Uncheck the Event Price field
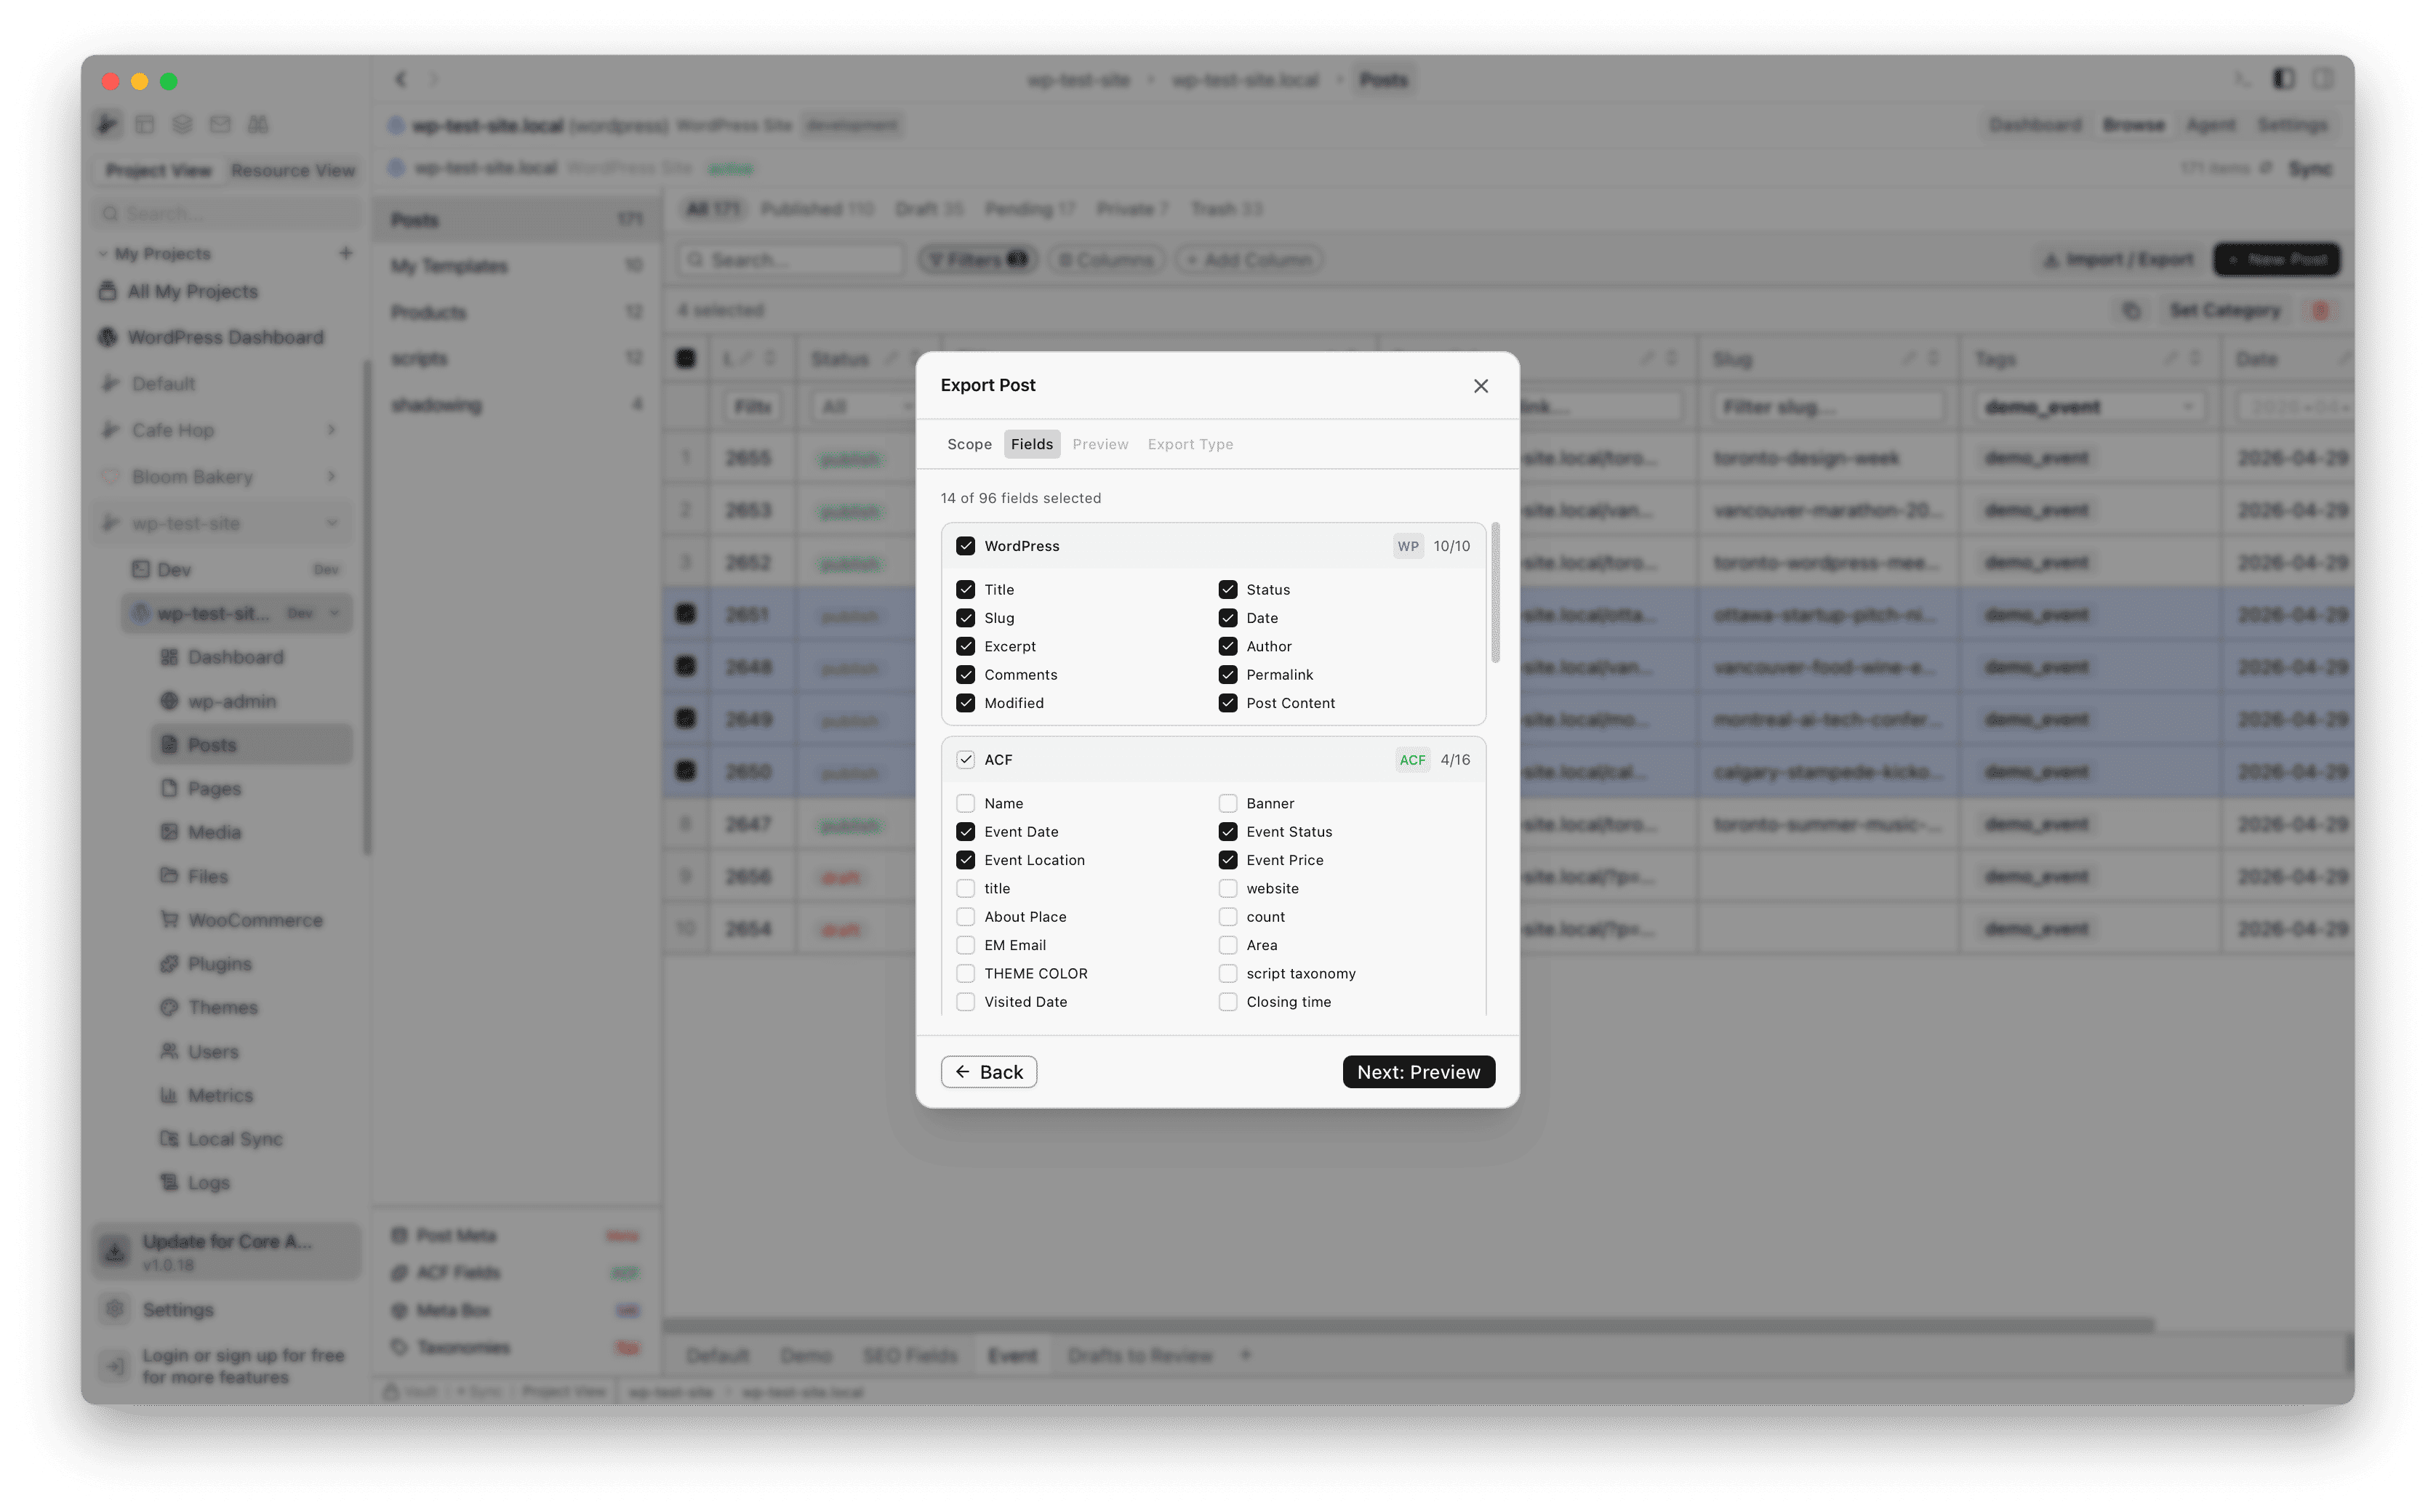 (1227, 860)
